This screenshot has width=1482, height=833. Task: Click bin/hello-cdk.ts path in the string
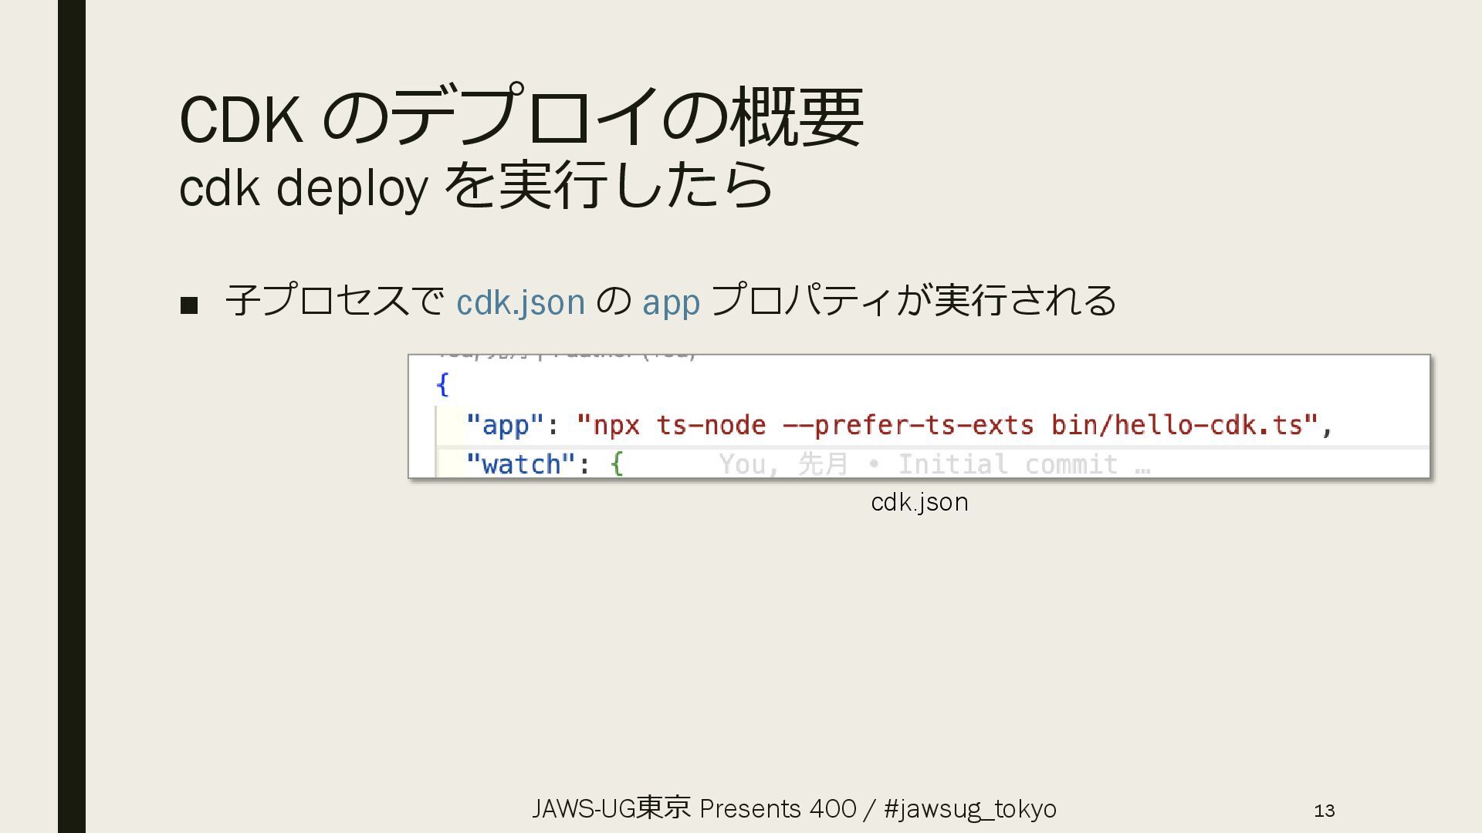[1176, 425]
